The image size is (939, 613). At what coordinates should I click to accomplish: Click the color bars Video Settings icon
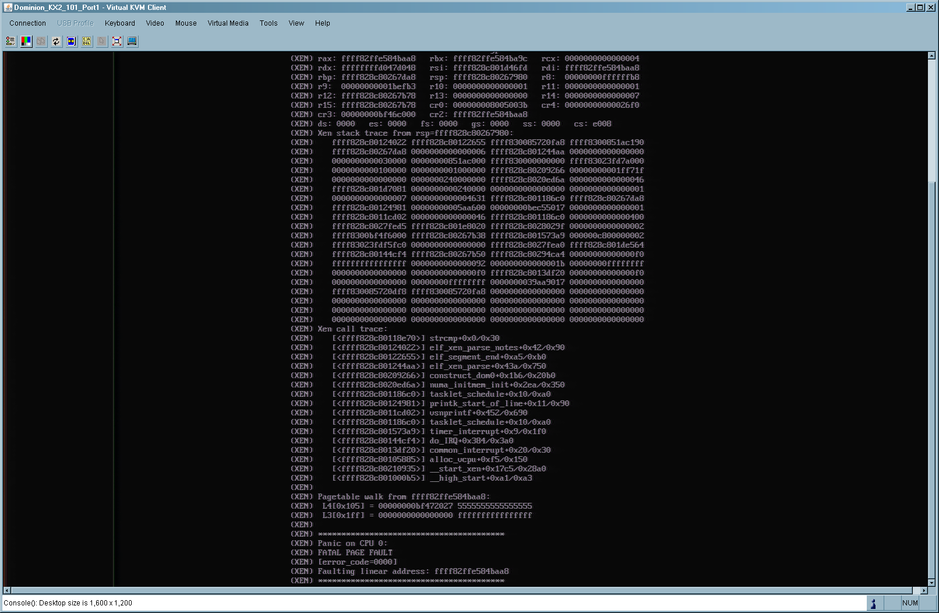point(26,41)
